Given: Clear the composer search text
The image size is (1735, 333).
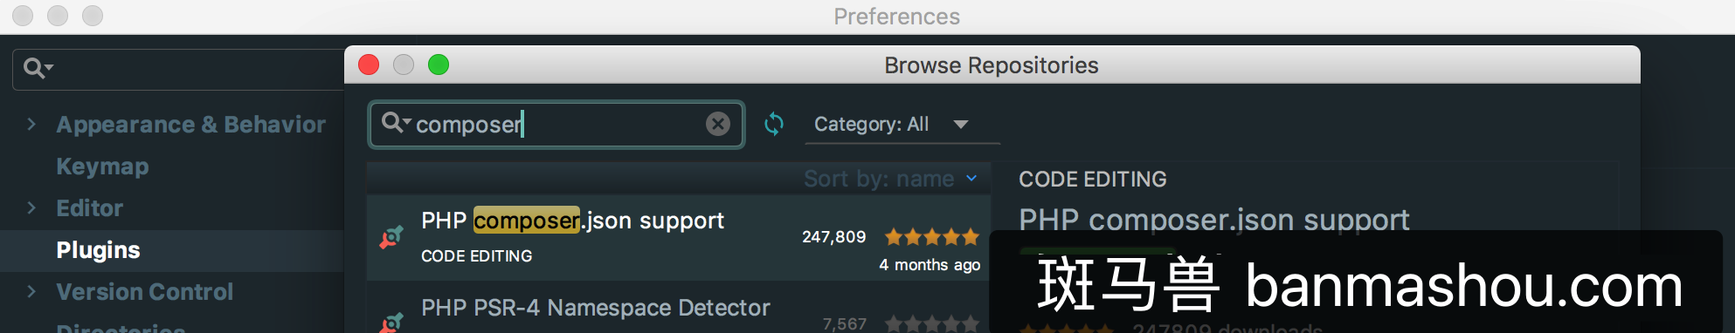Looking at the screenshot, I should 718,124.
